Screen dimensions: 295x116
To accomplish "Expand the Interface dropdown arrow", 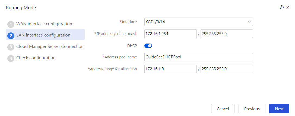I will (x=249, y=22).
